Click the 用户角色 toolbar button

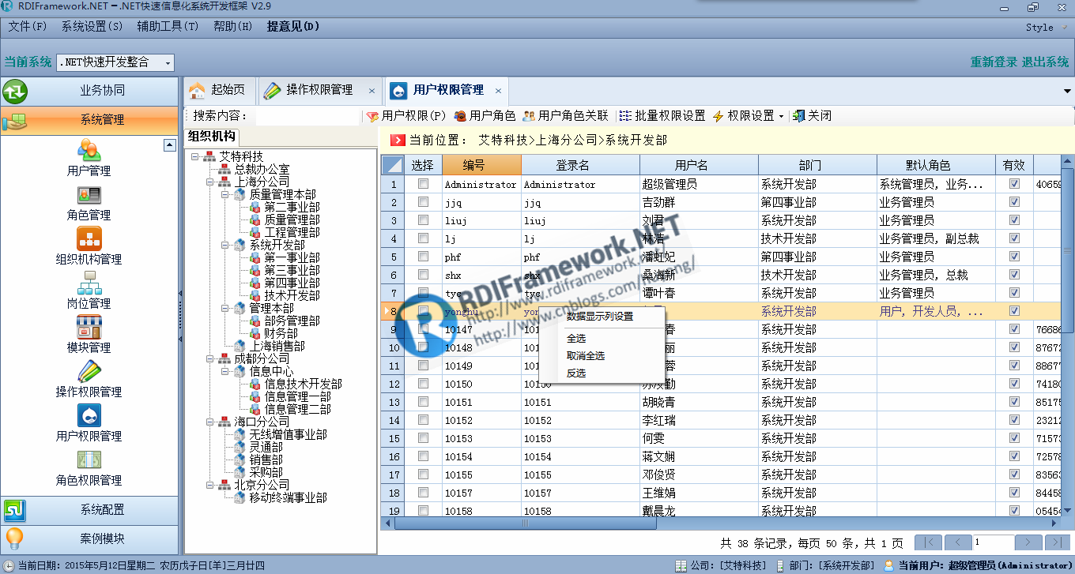(484, 116)
